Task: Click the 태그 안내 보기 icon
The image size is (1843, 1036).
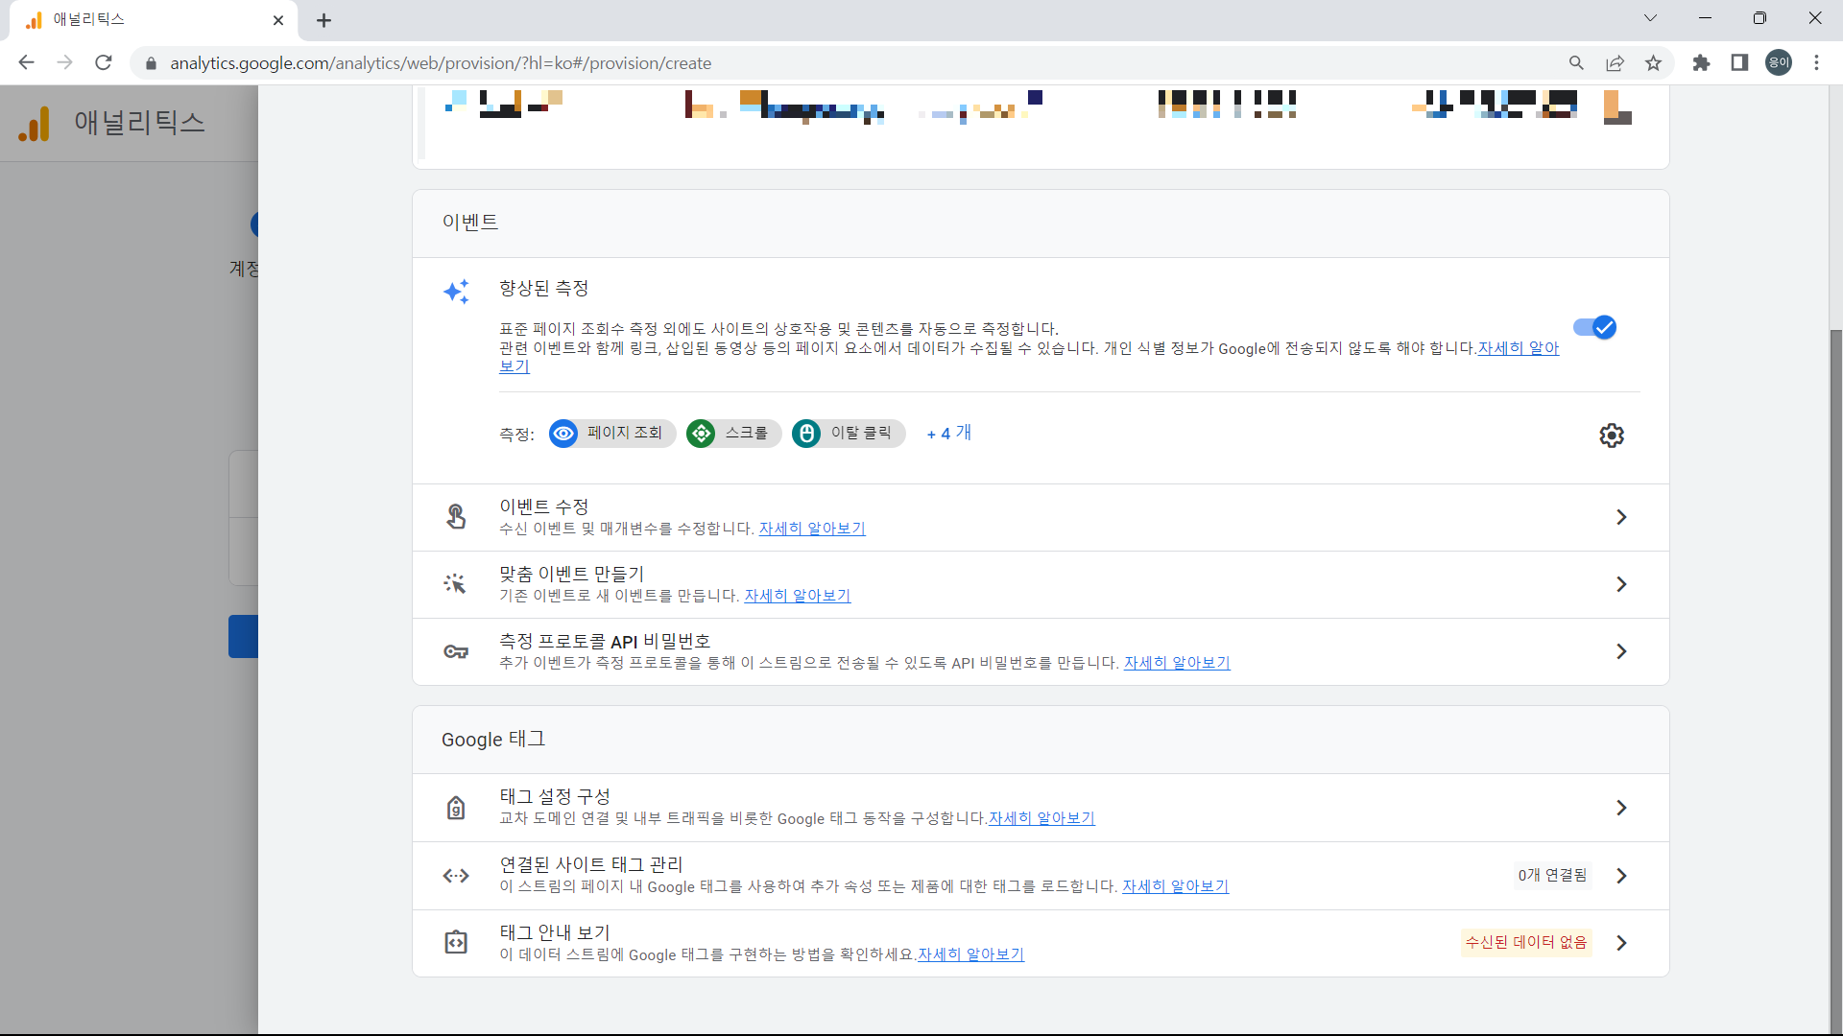Action: tap(456, 942)
